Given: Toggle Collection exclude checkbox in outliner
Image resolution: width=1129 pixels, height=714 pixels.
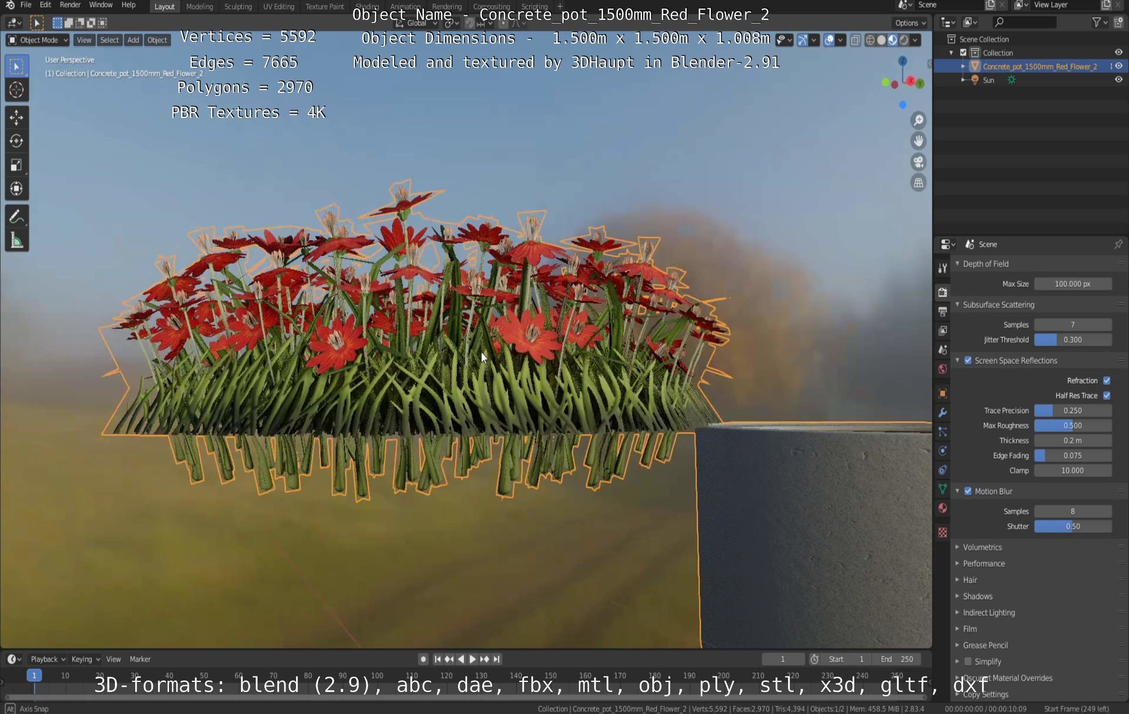Looking at the screenshot, I should [963, 53].
